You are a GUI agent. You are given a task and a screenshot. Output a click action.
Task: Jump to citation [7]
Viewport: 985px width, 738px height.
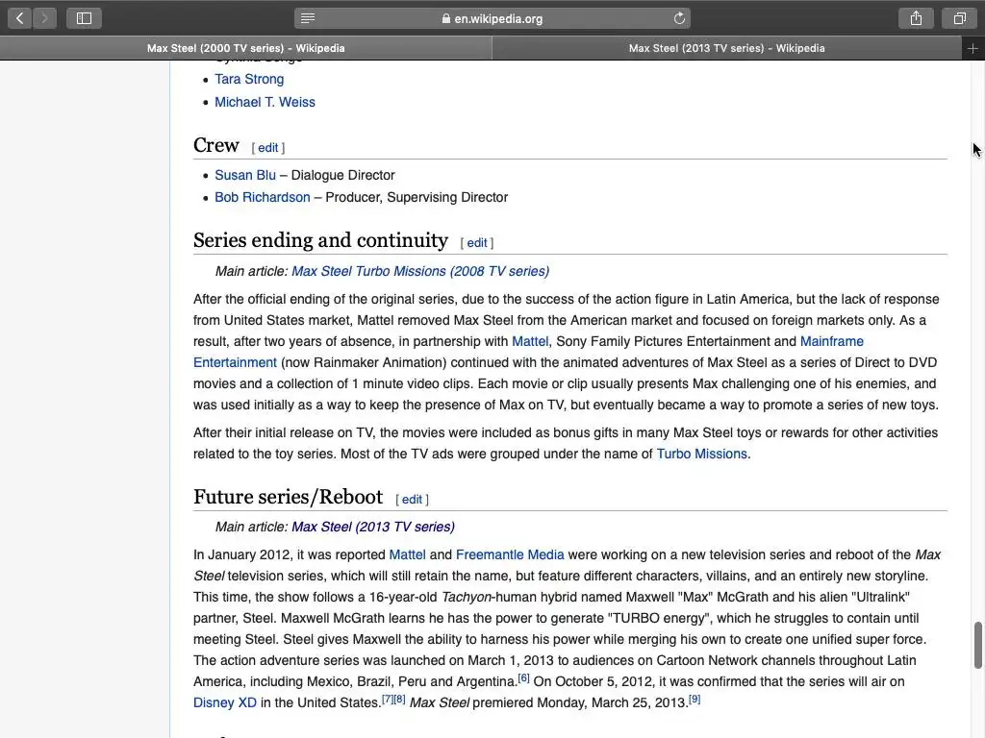click(388, 700)
